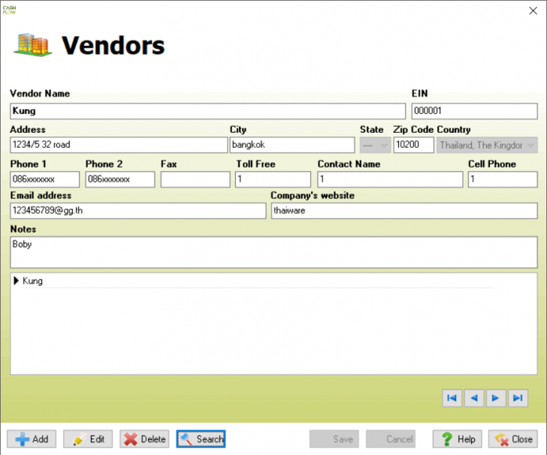Image resolution: width=547 pixels, height=455 pixels.
Task: Click the Contact Name field
Action: click(391, 179)
